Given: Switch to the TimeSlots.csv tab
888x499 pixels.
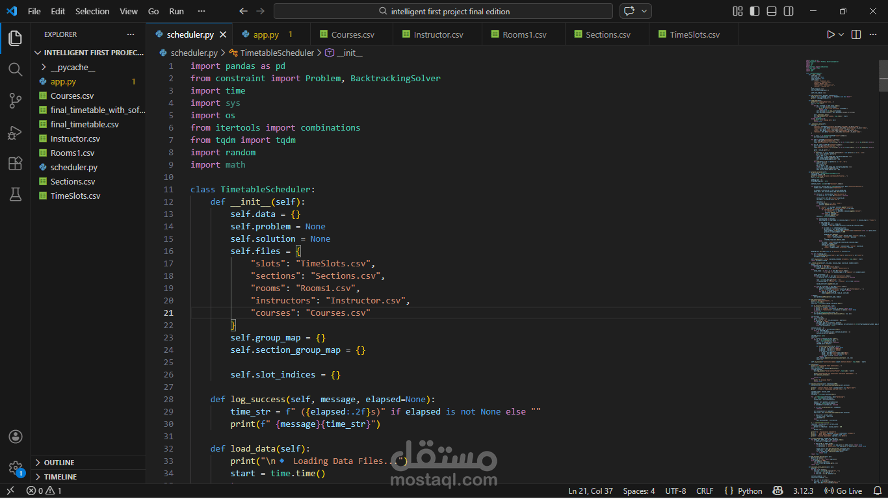Looking at the screenshot, I should [694, 34].
